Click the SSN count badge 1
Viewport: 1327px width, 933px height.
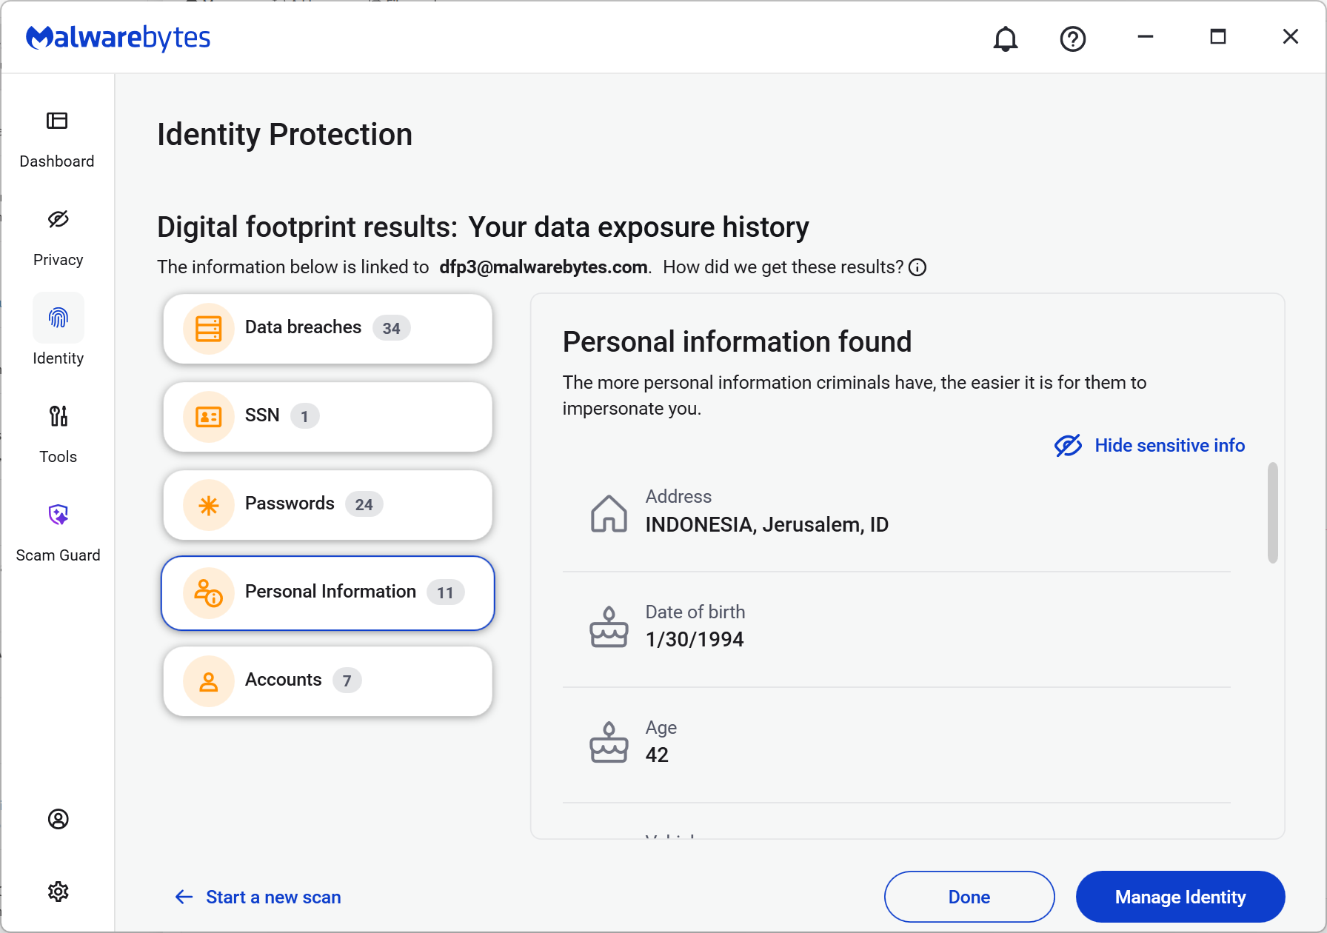pos(304,416)
